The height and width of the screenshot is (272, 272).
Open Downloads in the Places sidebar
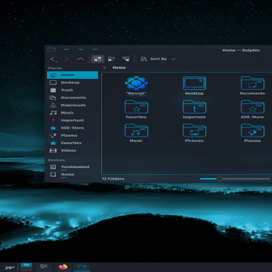point(73,105)
